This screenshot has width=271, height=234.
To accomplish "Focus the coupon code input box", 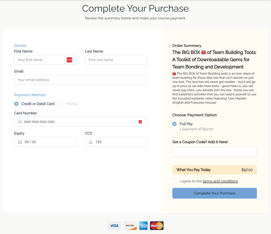I will pyautogui.click(x=214, y=152).
